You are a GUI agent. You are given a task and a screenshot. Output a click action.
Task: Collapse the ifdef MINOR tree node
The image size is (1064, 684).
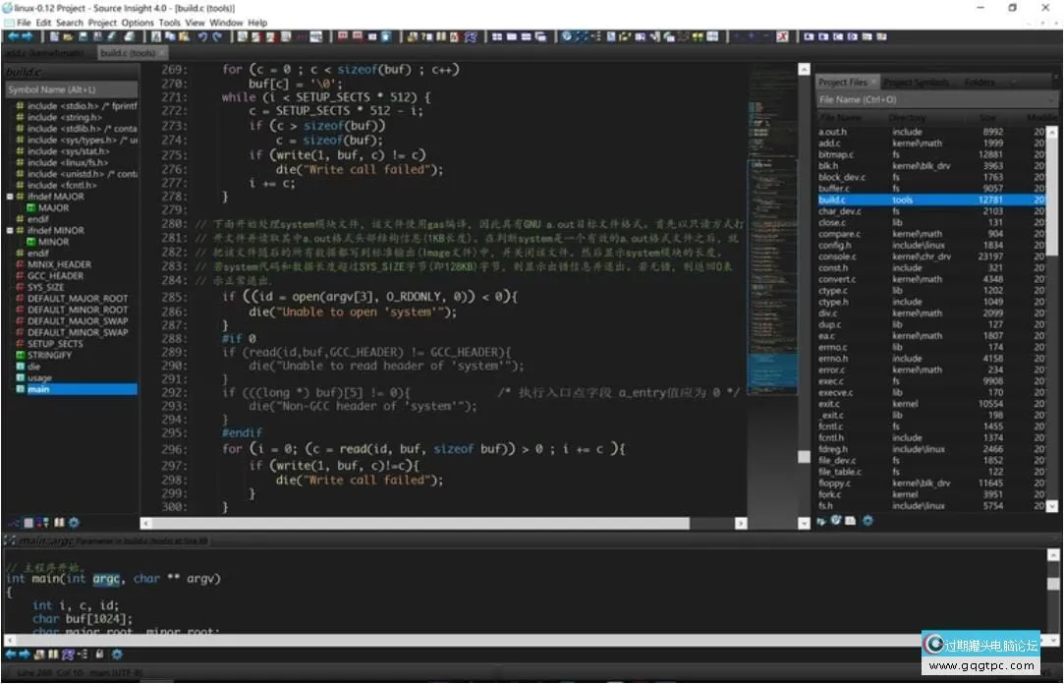[x=9, y=231]
